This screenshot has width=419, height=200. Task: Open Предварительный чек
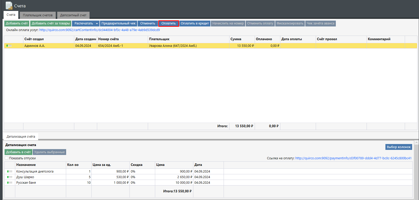pyautogui.click(x=119, y=23)
